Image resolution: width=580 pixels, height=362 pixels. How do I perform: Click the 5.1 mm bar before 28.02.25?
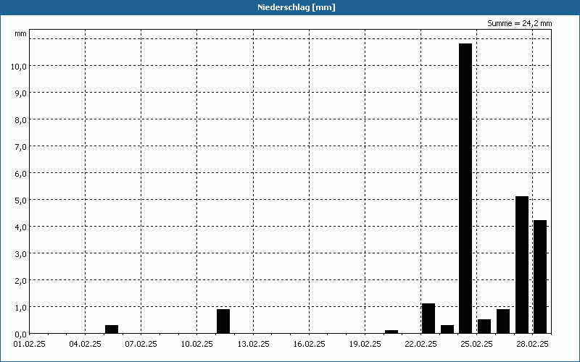[x=522, y=265]
